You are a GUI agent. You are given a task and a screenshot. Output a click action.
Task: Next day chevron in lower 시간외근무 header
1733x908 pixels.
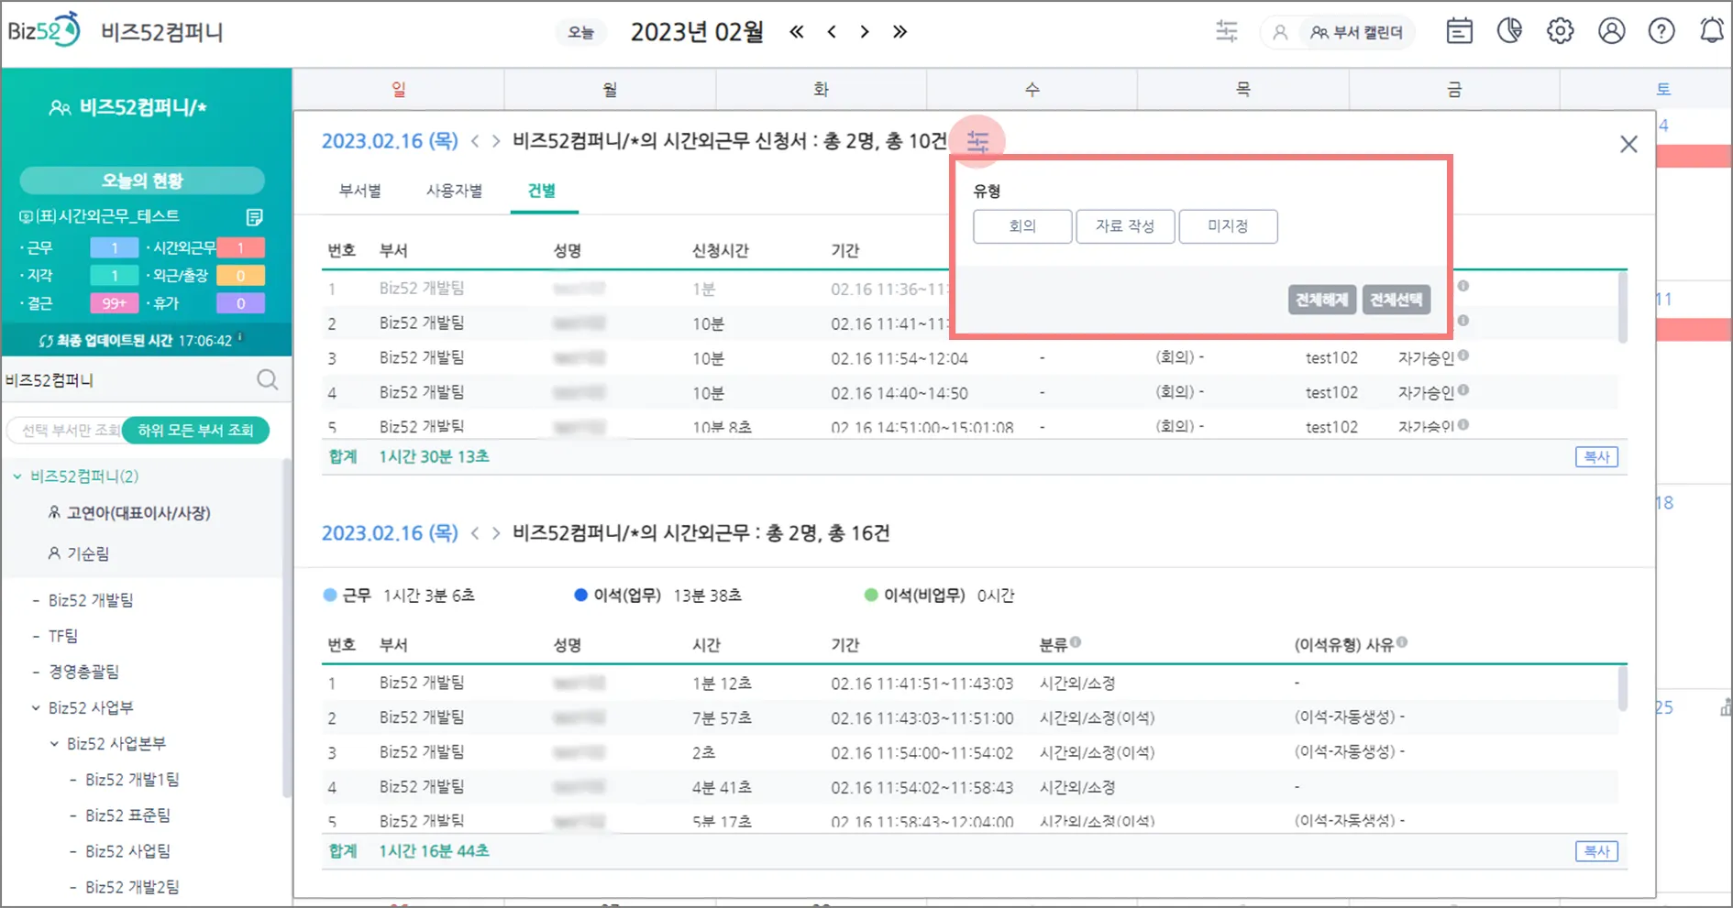coord(496,533)
